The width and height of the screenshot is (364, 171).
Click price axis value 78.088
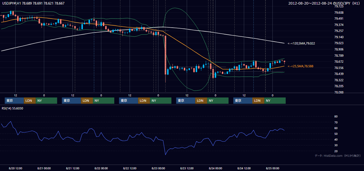[339, 92]
